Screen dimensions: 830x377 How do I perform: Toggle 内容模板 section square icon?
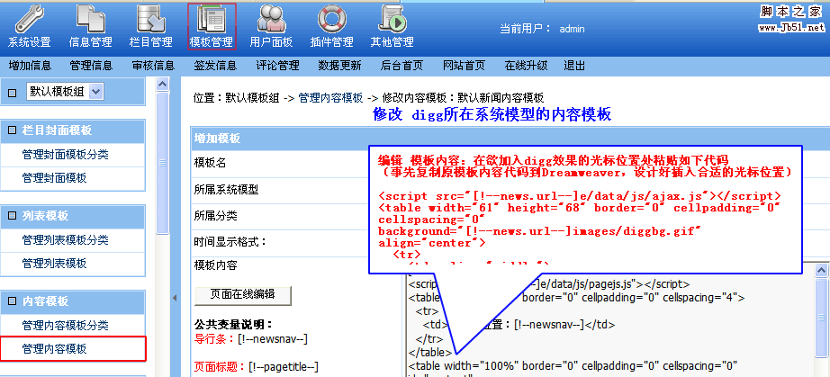point(13,301)
